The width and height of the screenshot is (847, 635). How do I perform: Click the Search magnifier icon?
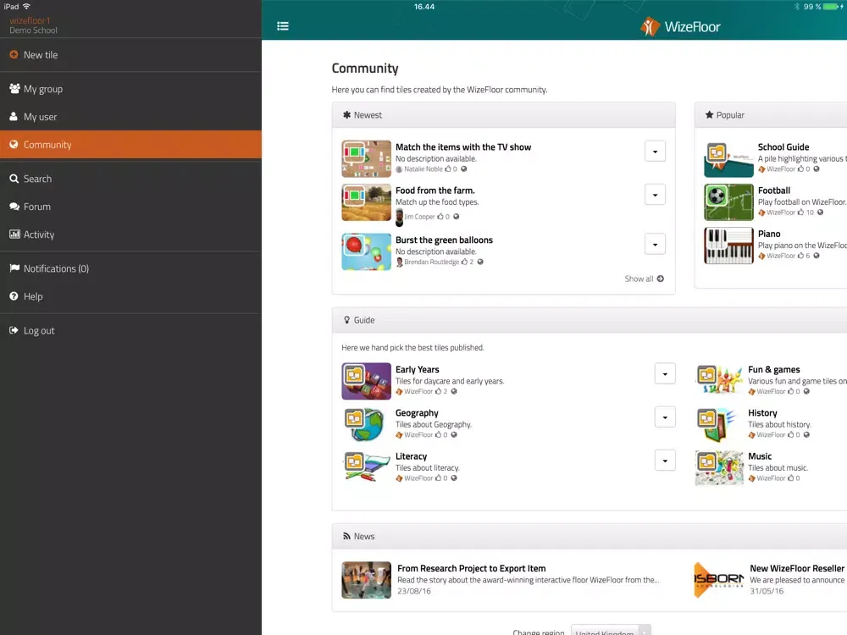[14, 178]
